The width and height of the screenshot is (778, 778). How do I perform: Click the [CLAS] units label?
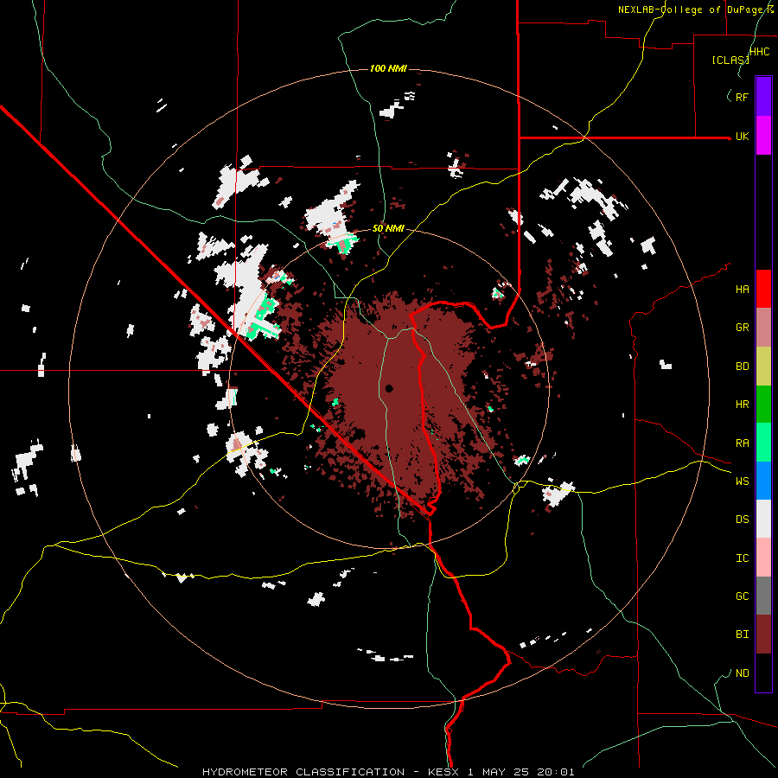(x=730, y=61)
